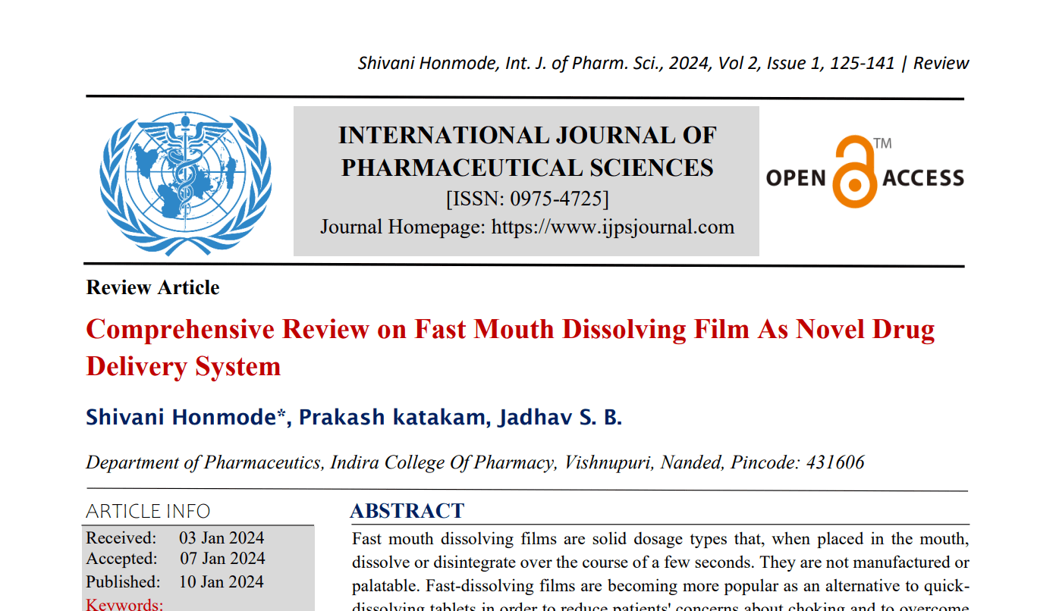Click the Accepted date 07 Jan 2024

coord(222,559)
